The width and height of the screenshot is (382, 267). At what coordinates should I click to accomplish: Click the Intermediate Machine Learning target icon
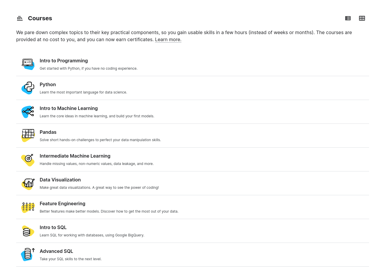28,159
